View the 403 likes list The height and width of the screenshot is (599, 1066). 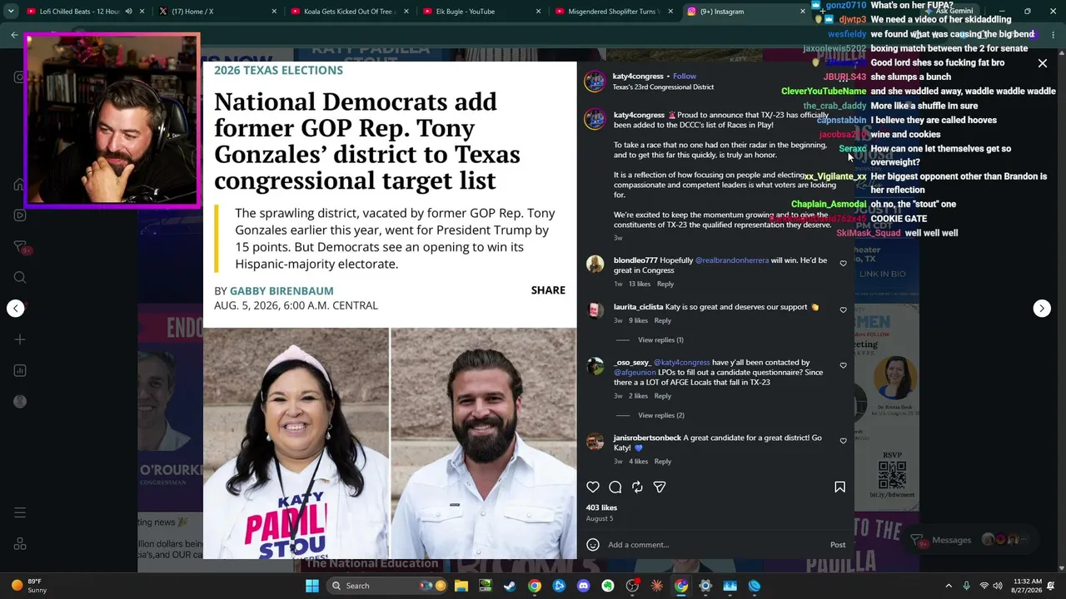click(x=601, y=507)
